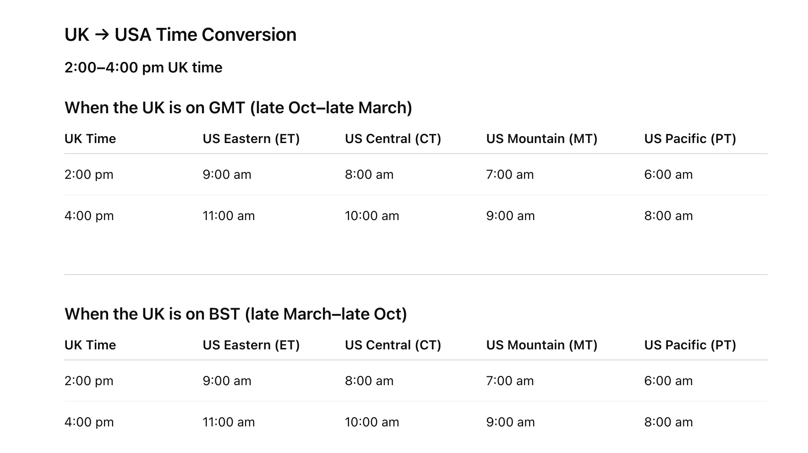
Task: Click 'UK Time' header in BST table
Action: (x=90, y=345)
